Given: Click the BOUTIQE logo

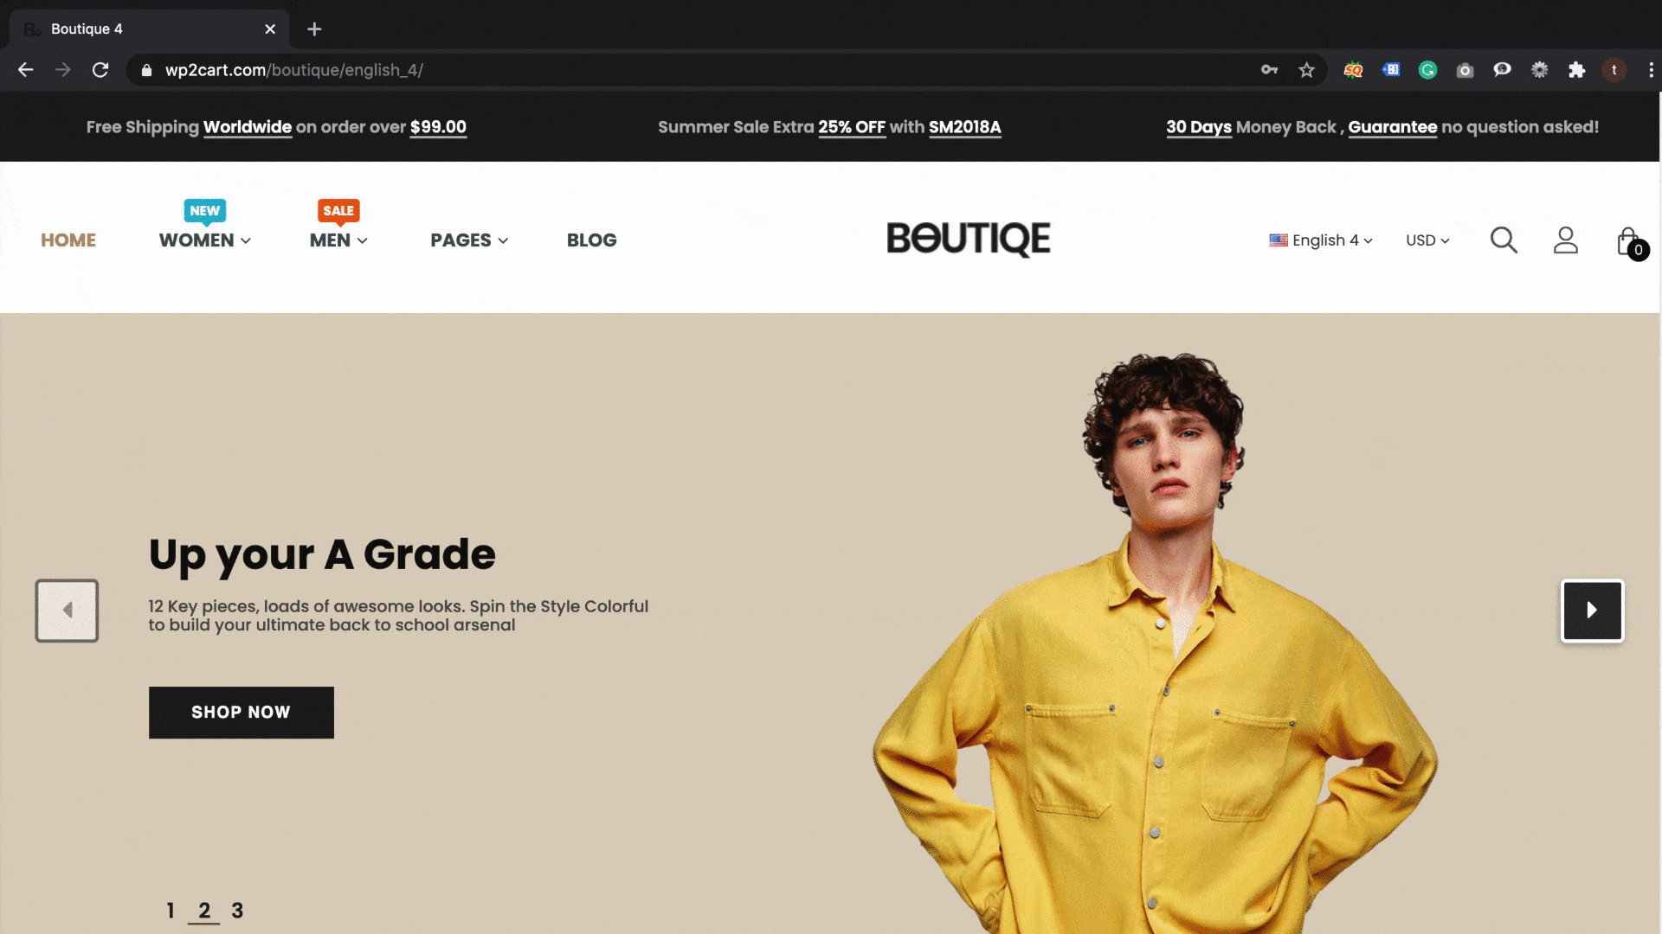Looking at the screenshot, I should pos(969,239).
